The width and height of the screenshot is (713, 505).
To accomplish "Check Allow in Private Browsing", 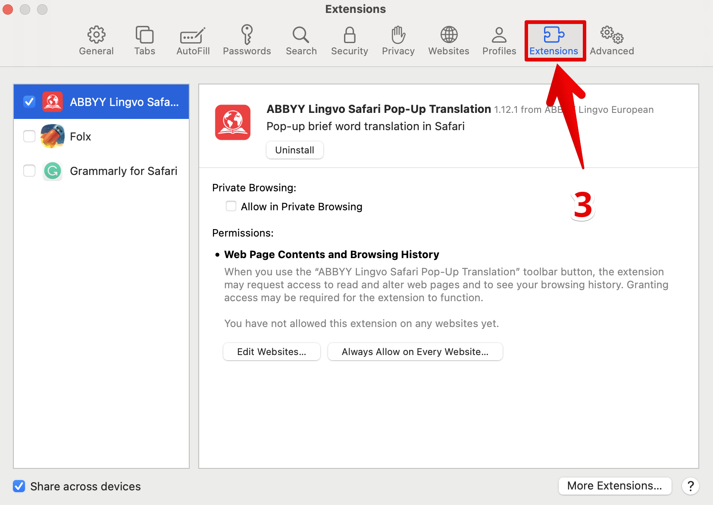I will (x=231, y=206).
